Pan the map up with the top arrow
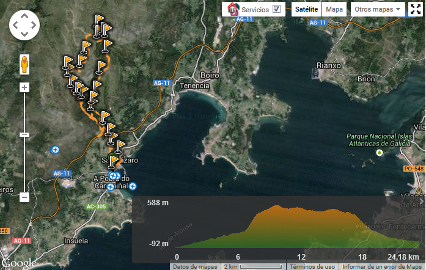The image size is (426, 270). click(x=24, y=16)
